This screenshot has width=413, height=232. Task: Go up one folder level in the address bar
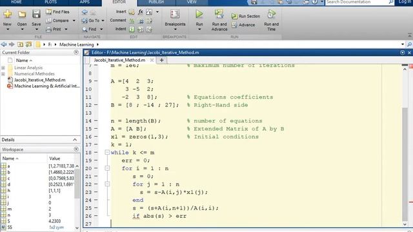(20, 44)
